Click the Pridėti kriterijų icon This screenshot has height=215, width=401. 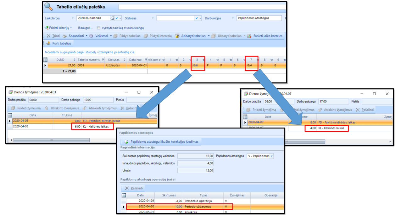click(47, 28)
